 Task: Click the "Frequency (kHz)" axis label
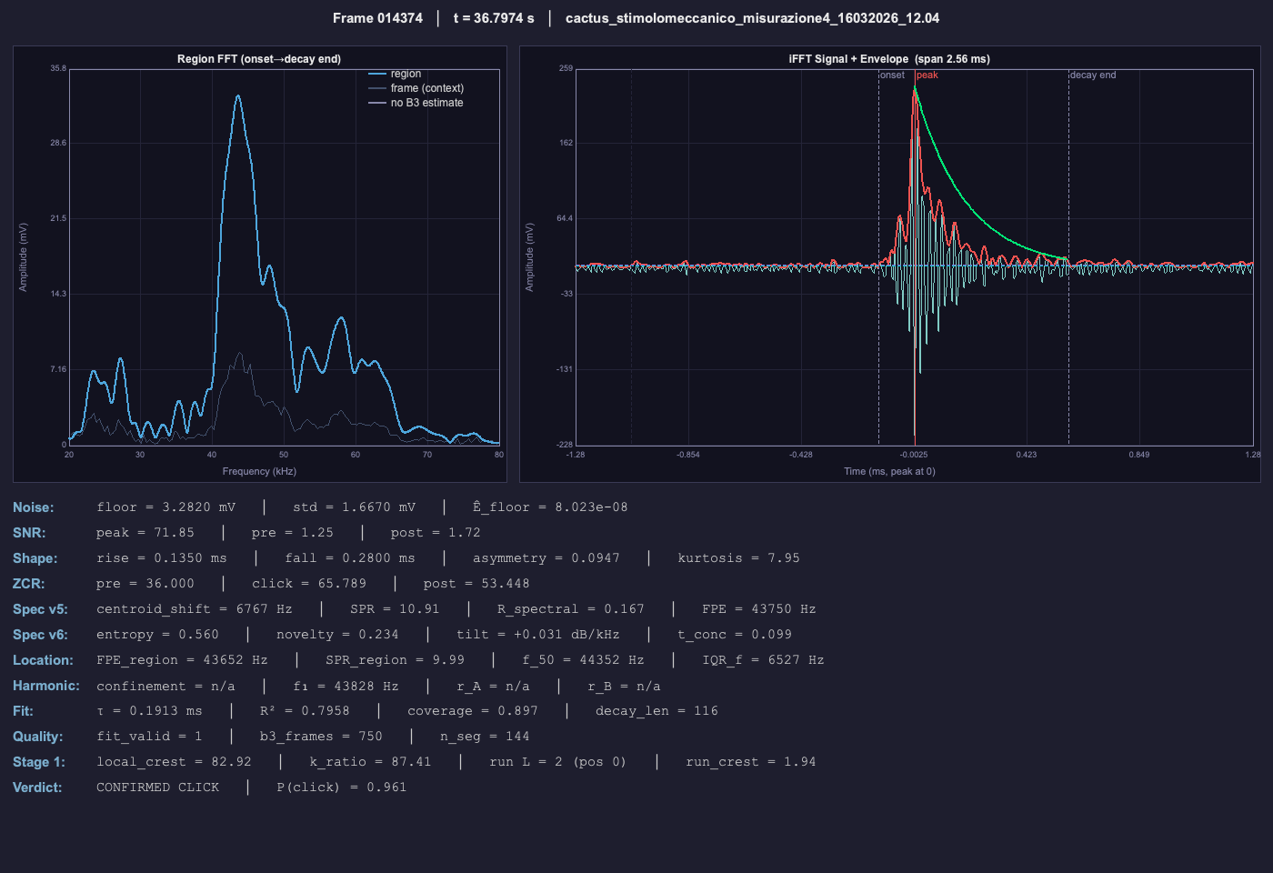tap(259, 471)
